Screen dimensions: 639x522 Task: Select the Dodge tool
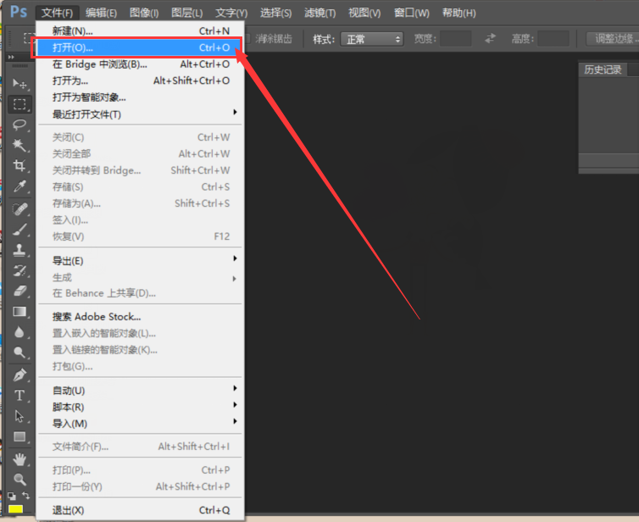click(19, 353)
